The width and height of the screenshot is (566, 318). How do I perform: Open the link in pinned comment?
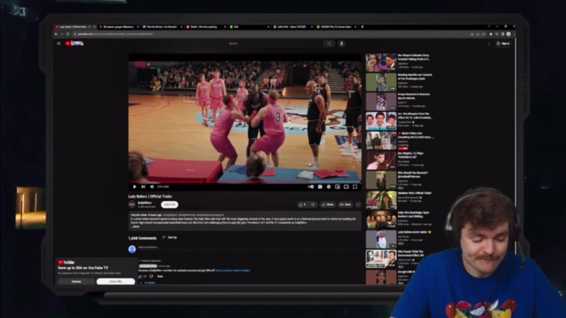pyautogui.click(x=233, y=270)
